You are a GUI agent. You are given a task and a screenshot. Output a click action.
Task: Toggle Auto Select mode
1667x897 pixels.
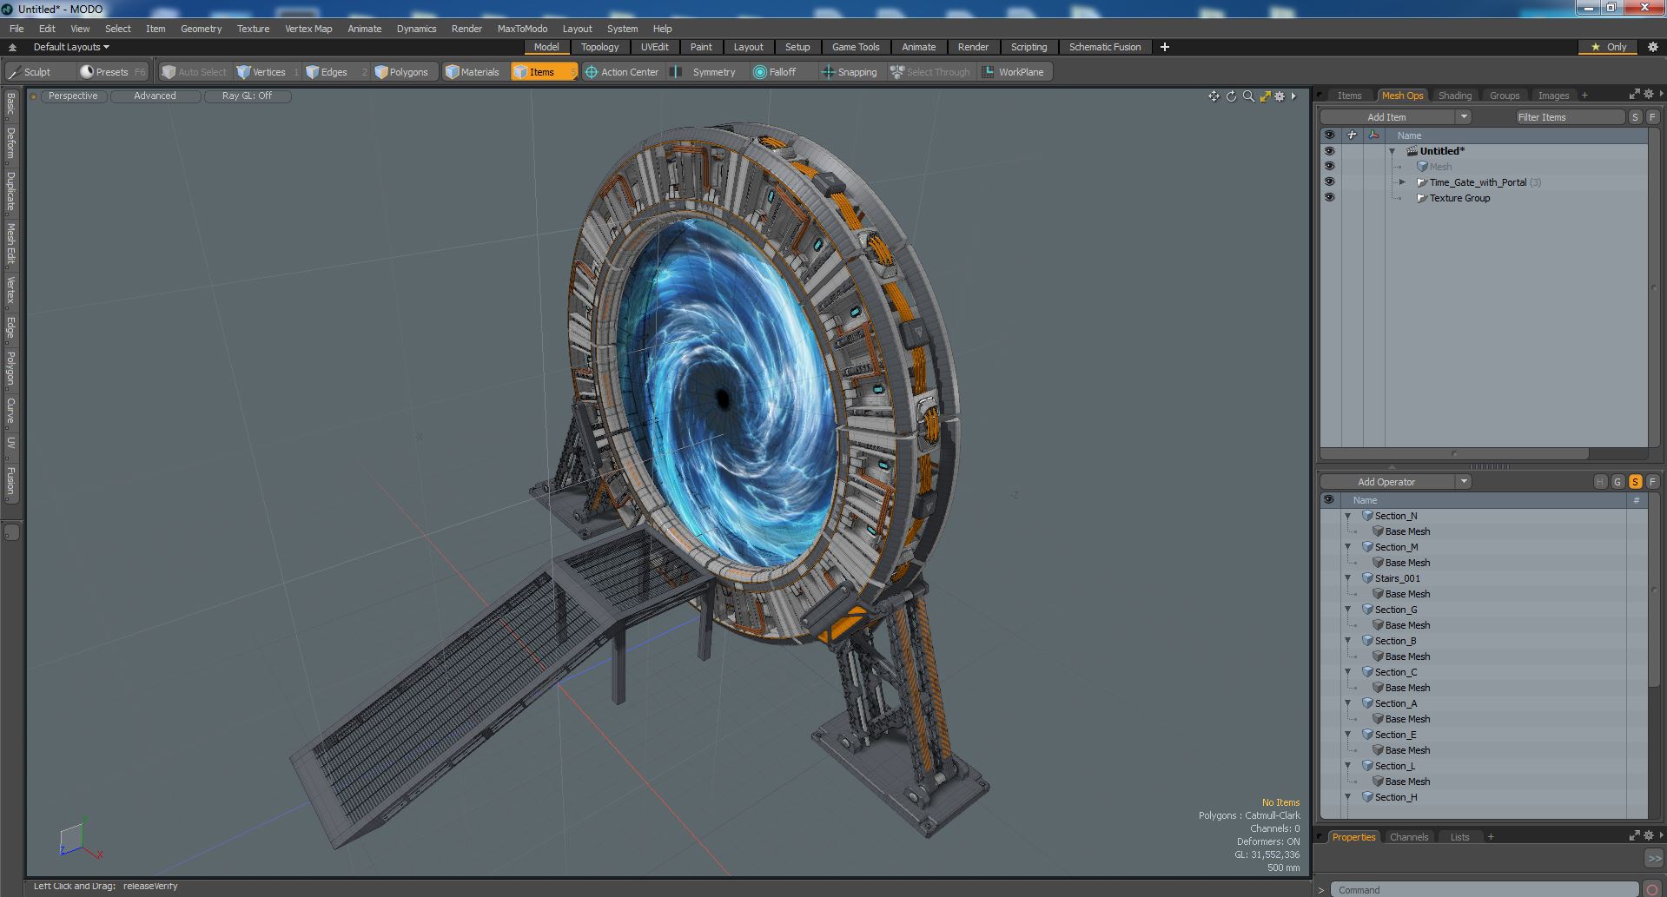point(195,72)
